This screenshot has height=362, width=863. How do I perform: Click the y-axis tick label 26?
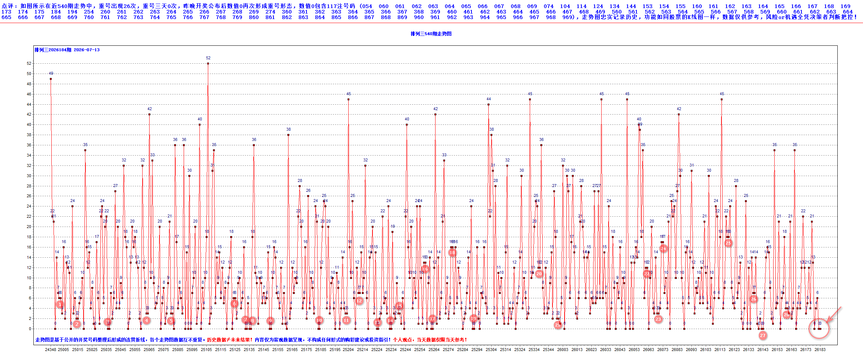coord(29,196)
